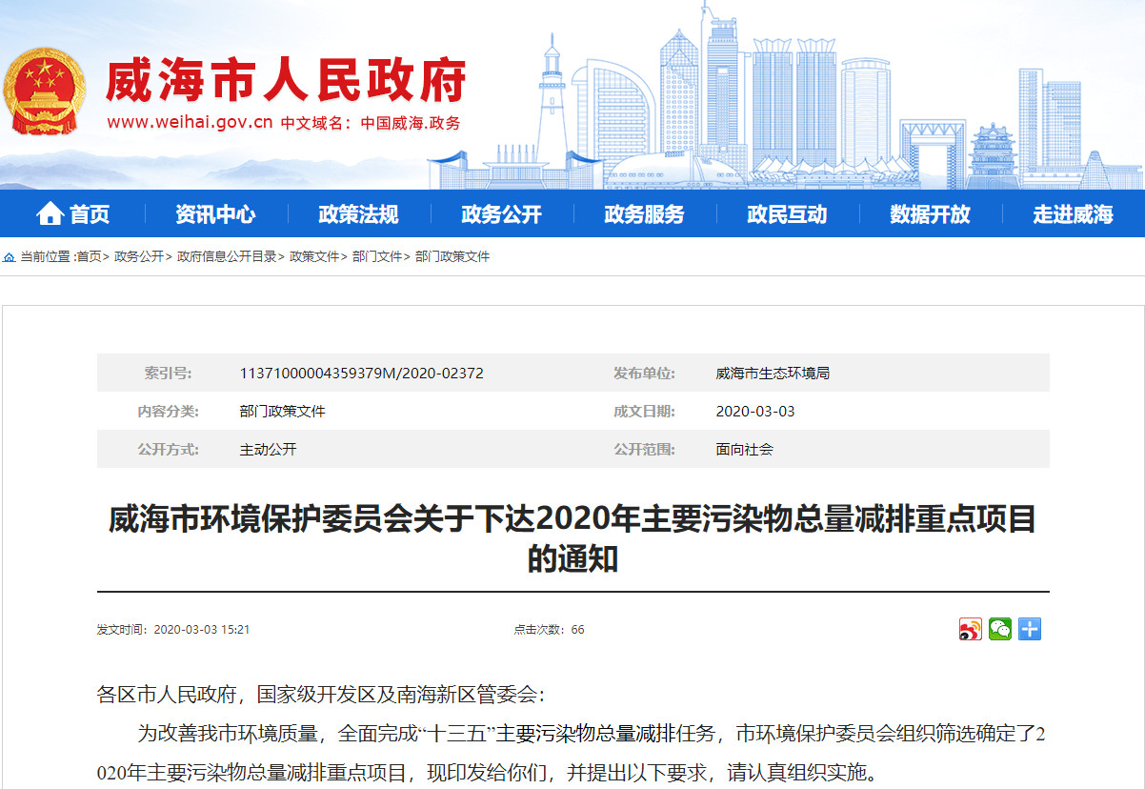This screenshot has width=1145, height=789.
Task: Go to 政府信息公开目录 in the breadcrumb
Action: coord(227,257)
